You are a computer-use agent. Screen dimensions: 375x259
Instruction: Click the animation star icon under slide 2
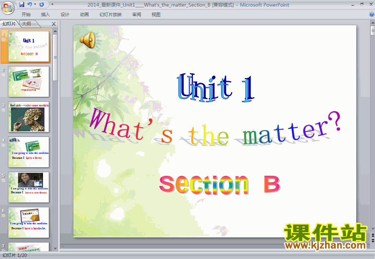pos(3,74)
